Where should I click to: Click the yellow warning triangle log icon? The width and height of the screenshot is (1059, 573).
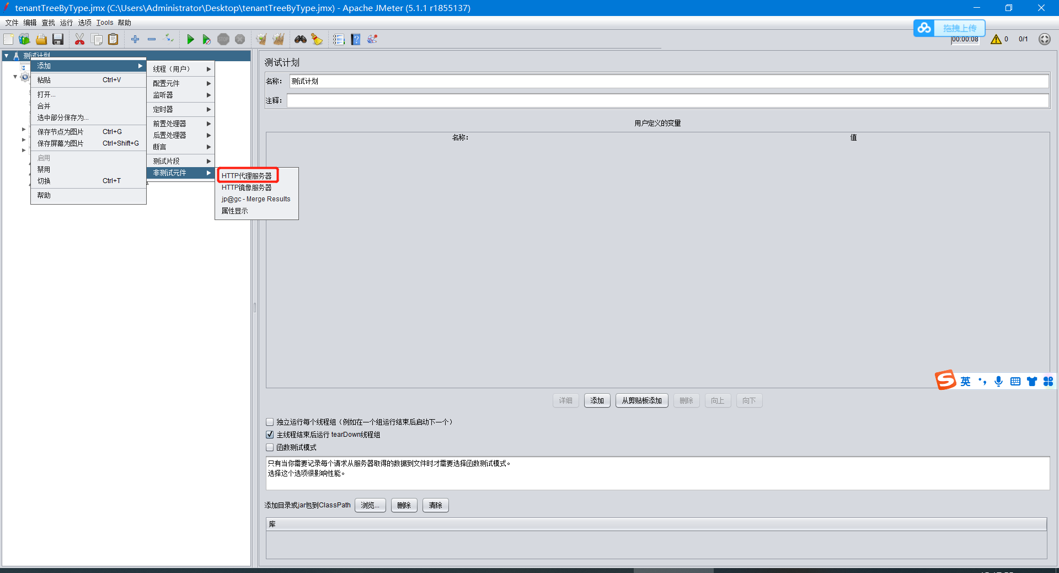point(996,39)
